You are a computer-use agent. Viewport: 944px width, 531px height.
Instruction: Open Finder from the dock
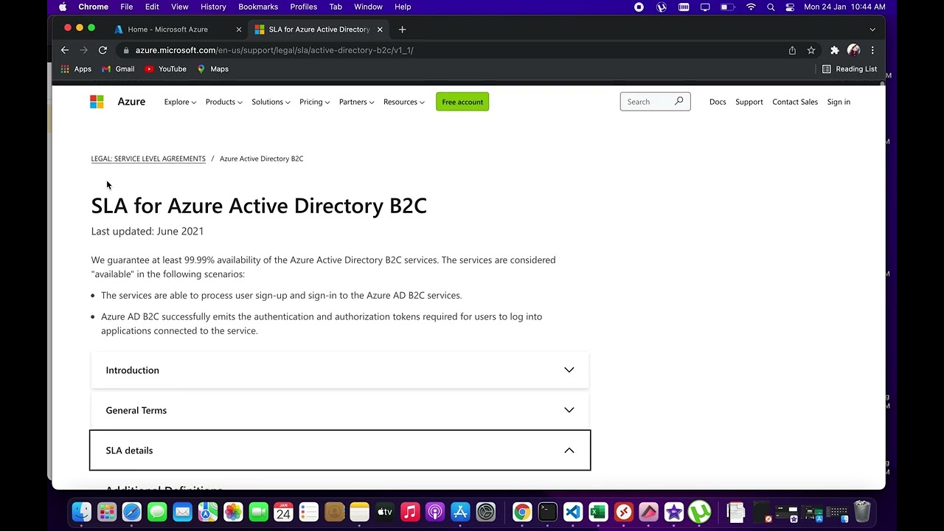pos(82,511)
